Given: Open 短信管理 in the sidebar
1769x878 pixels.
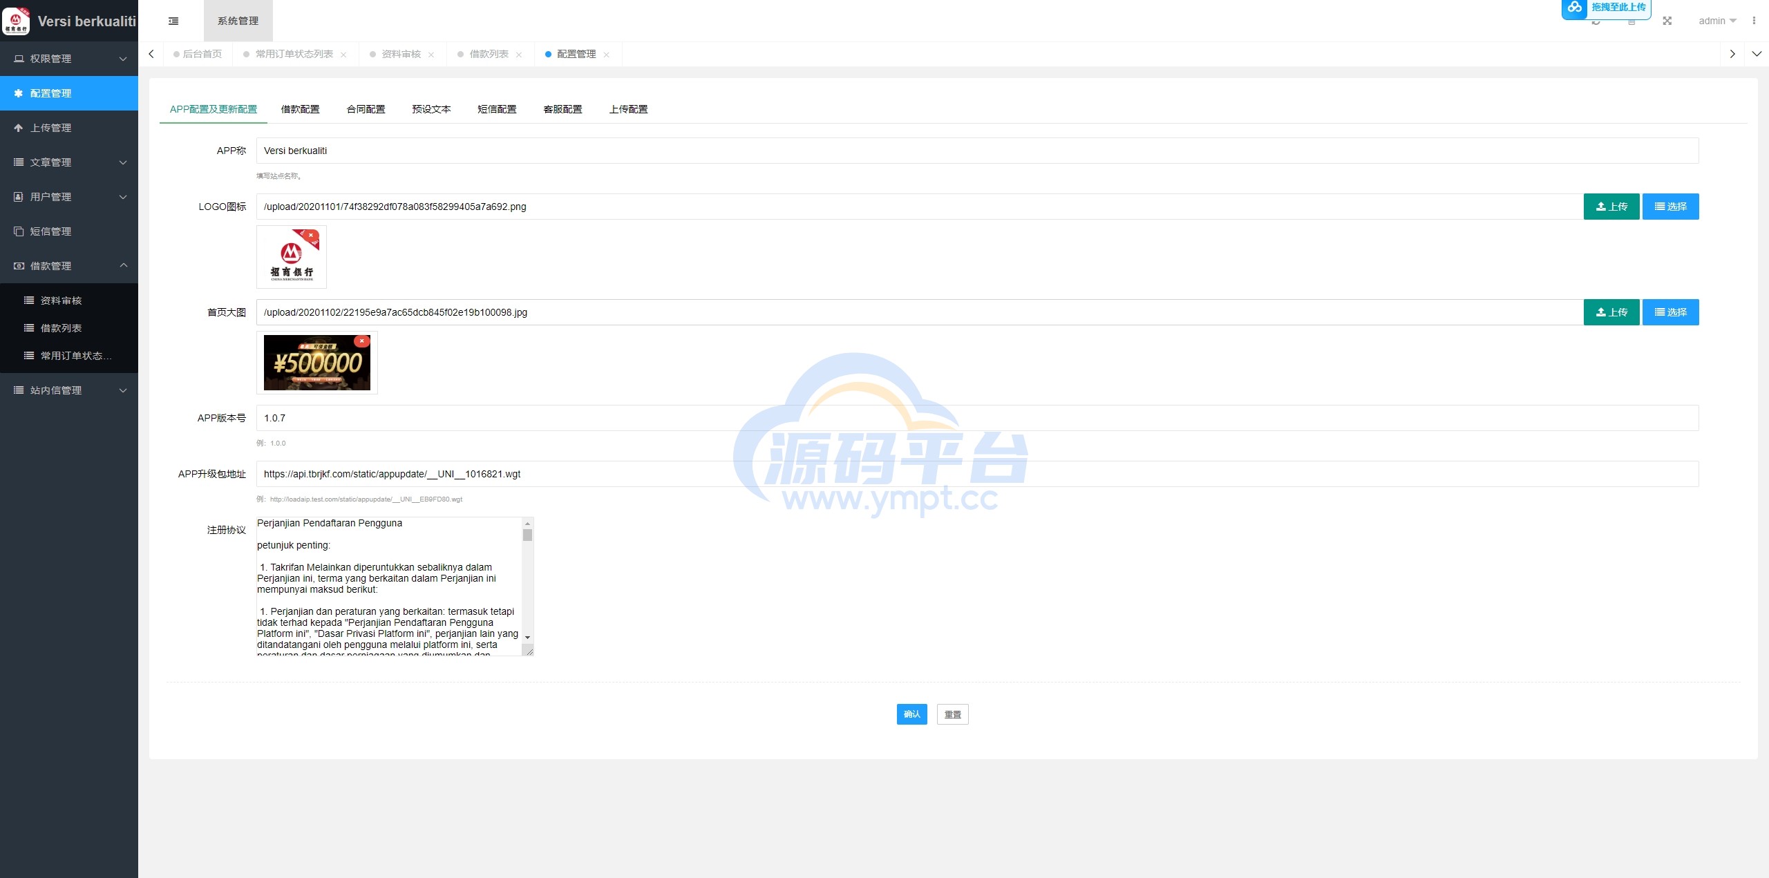Looking at the screenshot, I should pyautogui.click(x=69, y=231).
